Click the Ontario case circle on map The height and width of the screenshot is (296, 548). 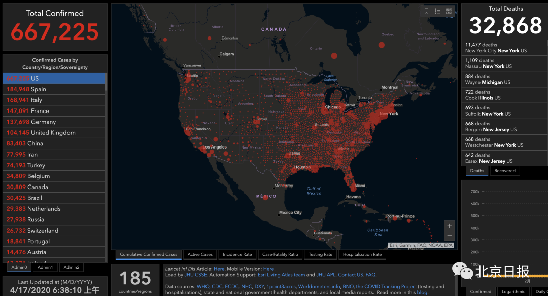(334, 56)
